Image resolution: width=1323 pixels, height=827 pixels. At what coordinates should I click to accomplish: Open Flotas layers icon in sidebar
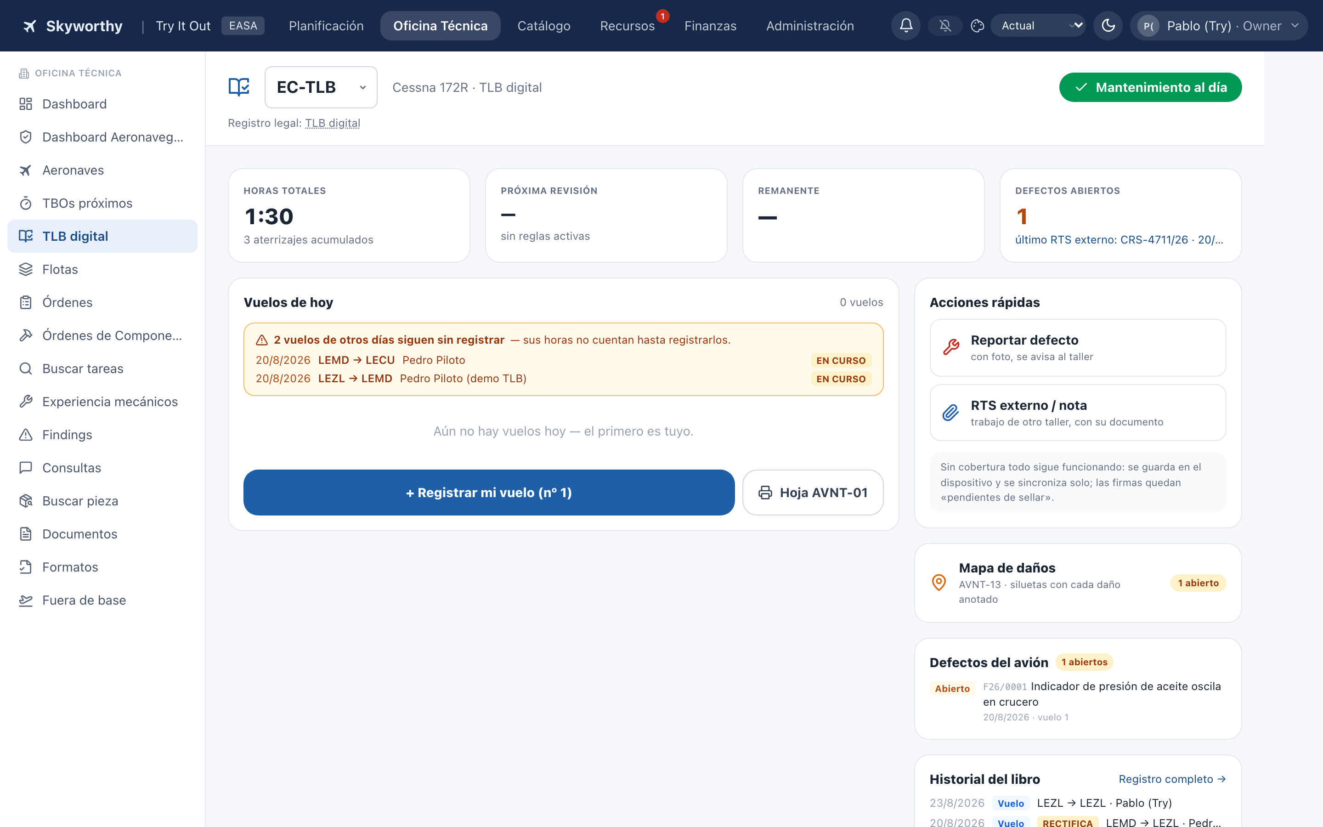coord(26,269)
